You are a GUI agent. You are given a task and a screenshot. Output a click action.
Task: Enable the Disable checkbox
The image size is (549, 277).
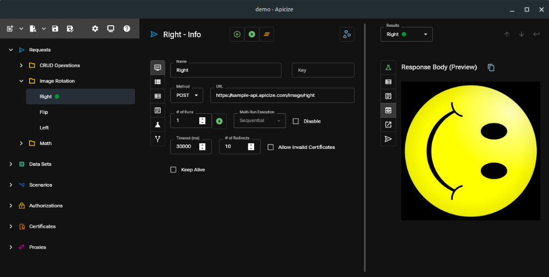pyautogui.click(x=296, y=121)
